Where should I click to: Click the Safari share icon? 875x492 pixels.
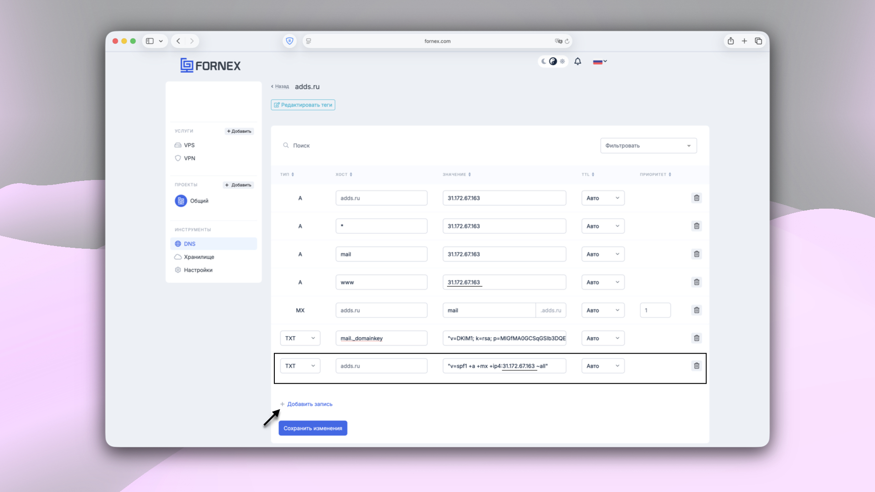[x=731, y=41]
